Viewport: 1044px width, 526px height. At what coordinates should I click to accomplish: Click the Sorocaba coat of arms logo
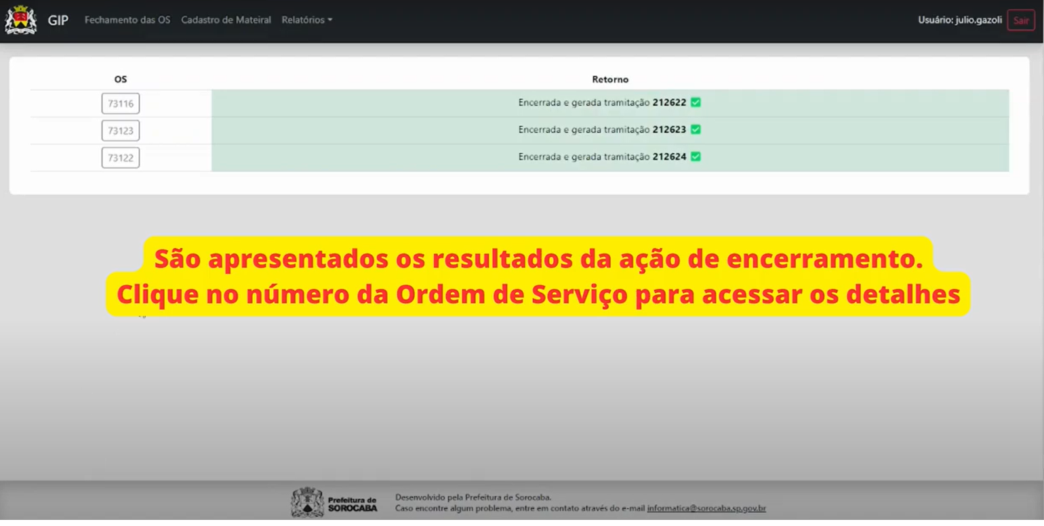[20, 20]
